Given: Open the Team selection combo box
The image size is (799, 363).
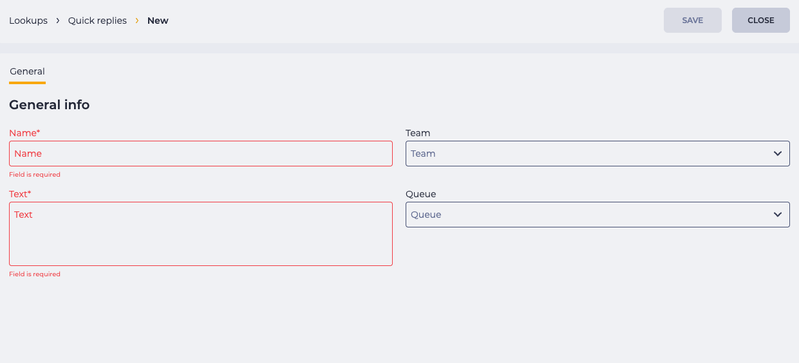Looking at the screenshot, I should click(597, 154).
